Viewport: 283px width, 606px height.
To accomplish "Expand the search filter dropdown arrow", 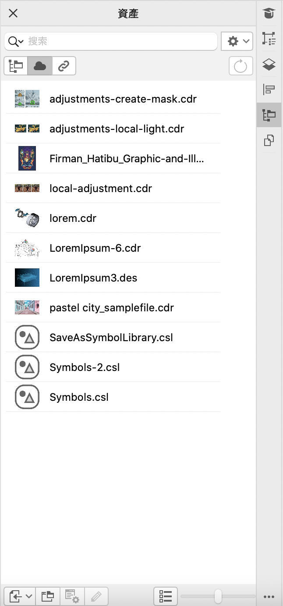I will [x=21, y=42].
